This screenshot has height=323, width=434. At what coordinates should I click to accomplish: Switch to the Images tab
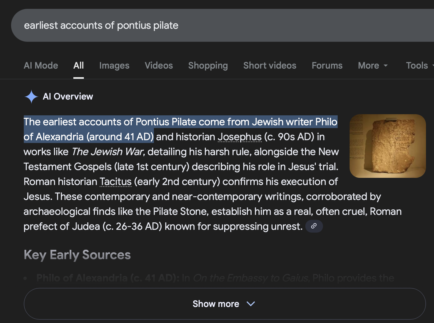[114, 66]
